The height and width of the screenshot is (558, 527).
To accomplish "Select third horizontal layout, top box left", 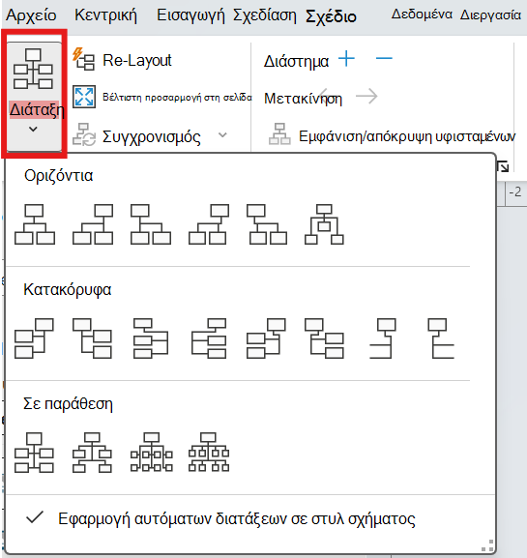I will [x=151, y=224].
